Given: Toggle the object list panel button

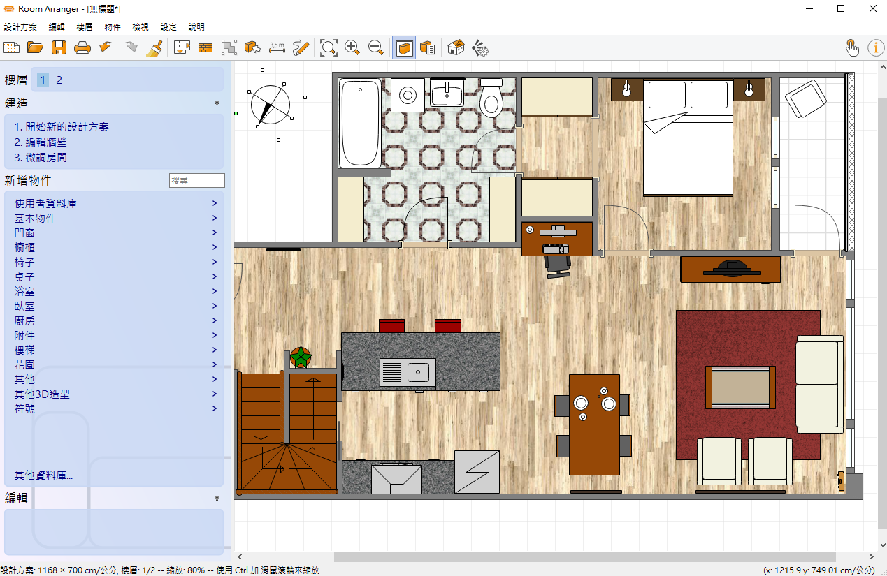Looking at the screenshot, I should click(x=427, y=47).
